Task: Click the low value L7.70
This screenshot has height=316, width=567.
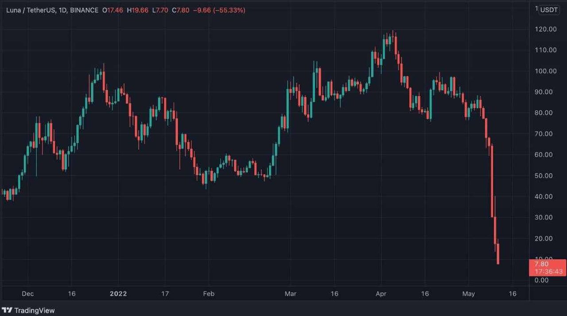Action: (160, 10)
